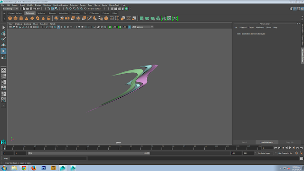Screen dimensions: 304x171
Task: Click the Select button in Attribute Editor
Action: click(244, 142)
